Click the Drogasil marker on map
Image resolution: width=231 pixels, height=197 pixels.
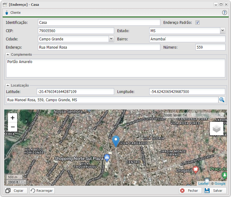[196, 169]
